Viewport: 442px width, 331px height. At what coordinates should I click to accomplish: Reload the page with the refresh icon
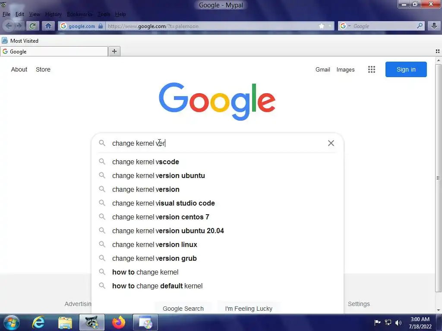(x=32, y=26)
